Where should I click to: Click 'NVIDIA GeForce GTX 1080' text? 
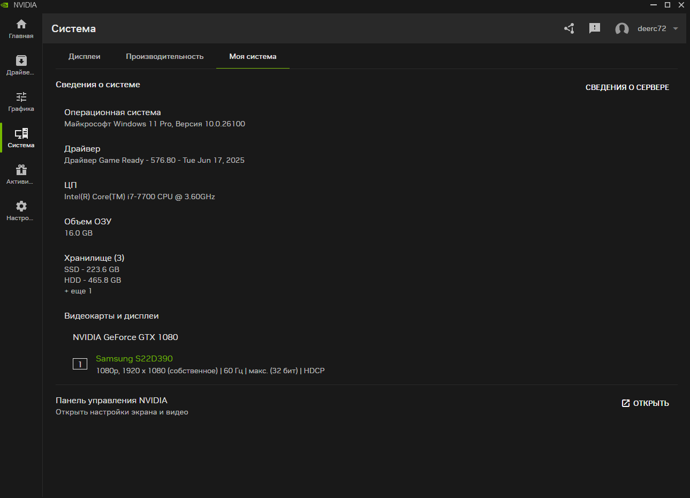tap(125, 337)
